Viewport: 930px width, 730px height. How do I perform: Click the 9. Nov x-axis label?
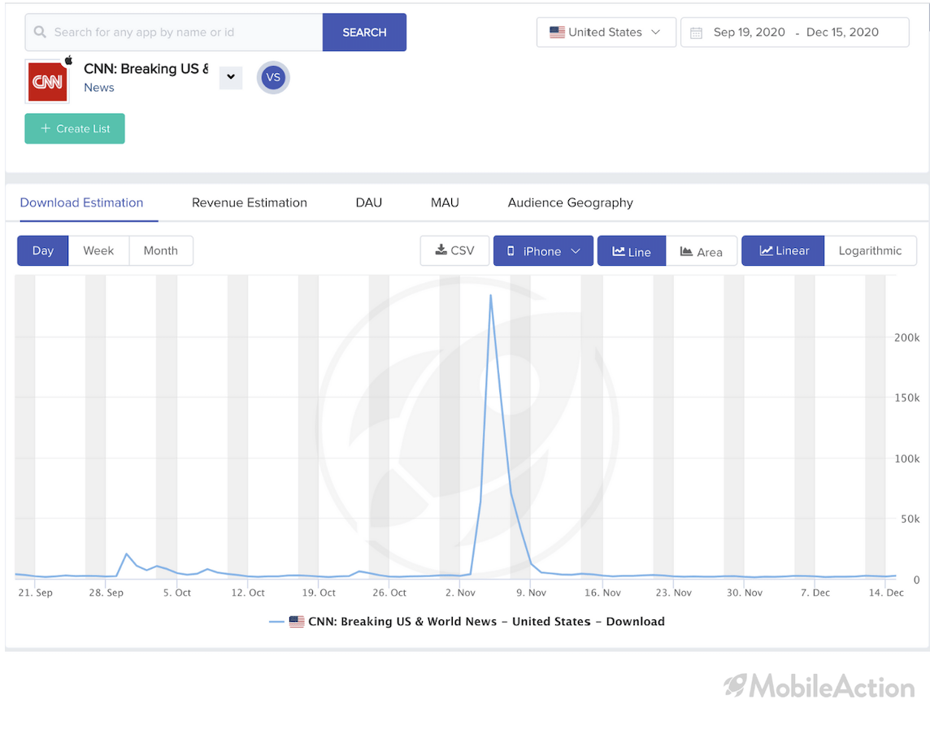point(531,593)
